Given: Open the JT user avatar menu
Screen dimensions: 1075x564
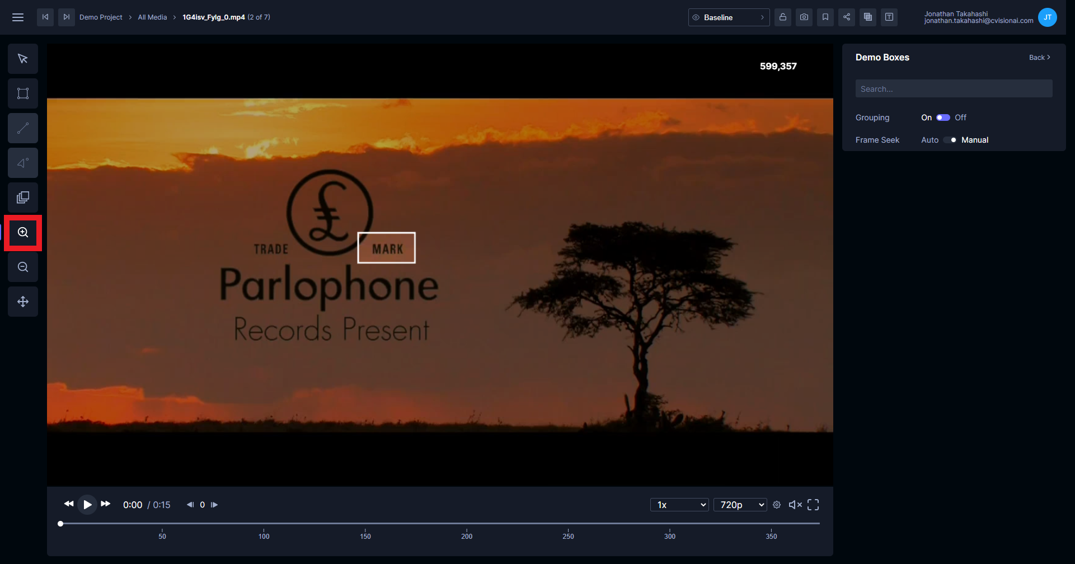Looking at the screenshot, I should point(1048,17).
